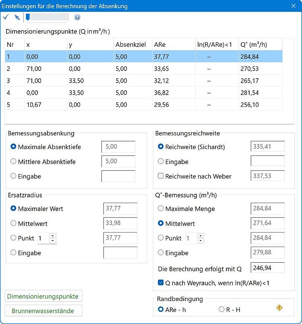Decrease Ersatzradius Punkt number with down arrow

[52, 241]
